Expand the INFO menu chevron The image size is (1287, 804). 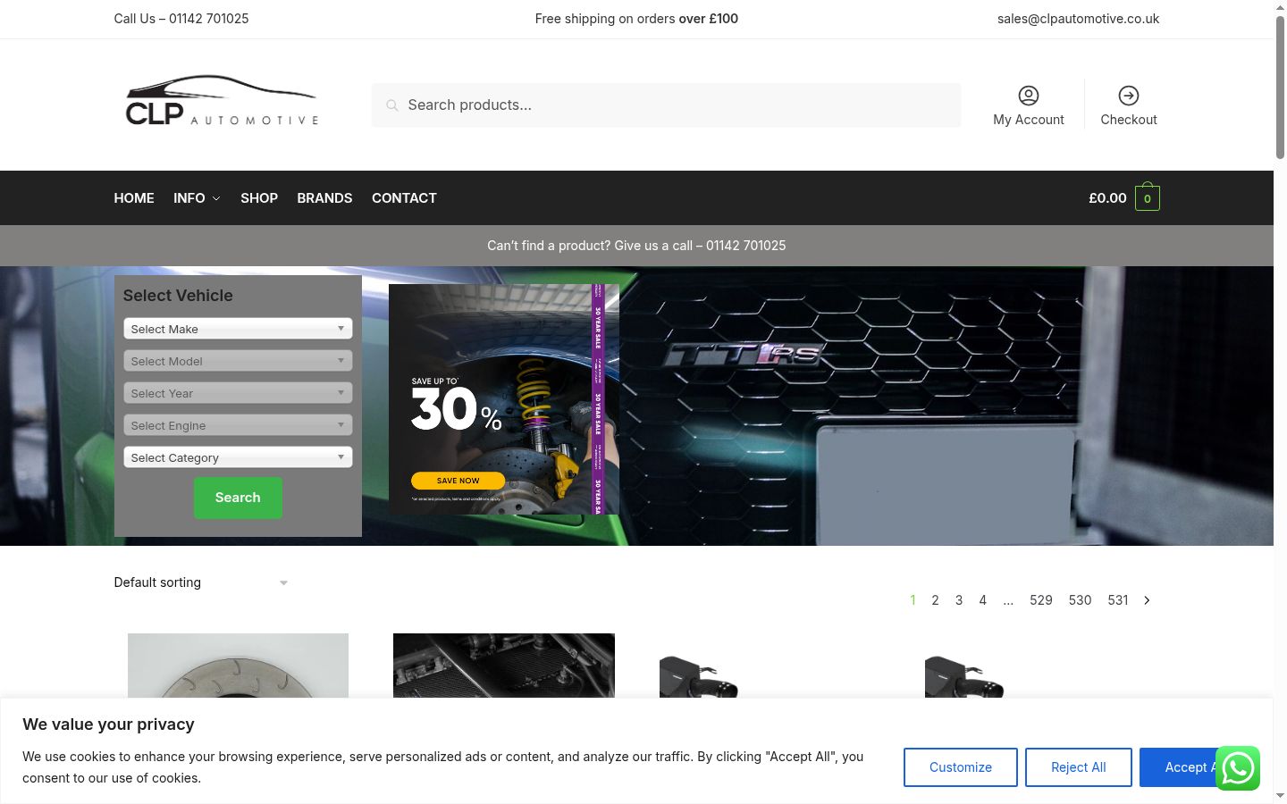216,198
